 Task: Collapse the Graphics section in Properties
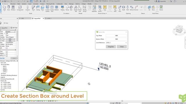[x=15, y=30]
